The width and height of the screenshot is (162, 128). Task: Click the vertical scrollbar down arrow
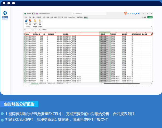[x=153, y=82]
